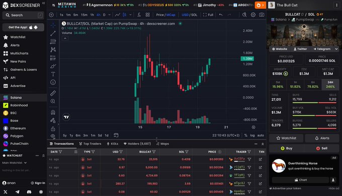This screenshot has height=196, width=342.
Task: Open the chart quick search icon
Action: click(244, 15)
